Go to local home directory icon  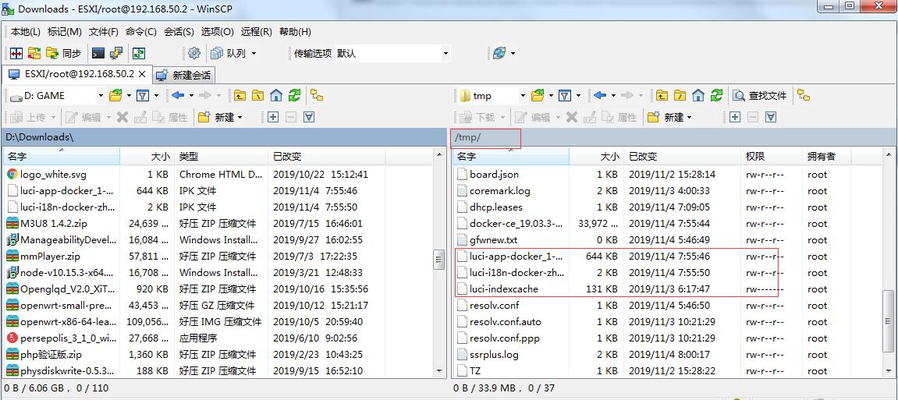pos(276,96)
